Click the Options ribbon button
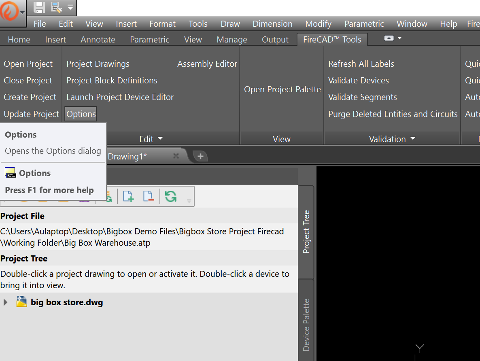Image resolution: width=480 pixels, height=361 pixels. 81,114
